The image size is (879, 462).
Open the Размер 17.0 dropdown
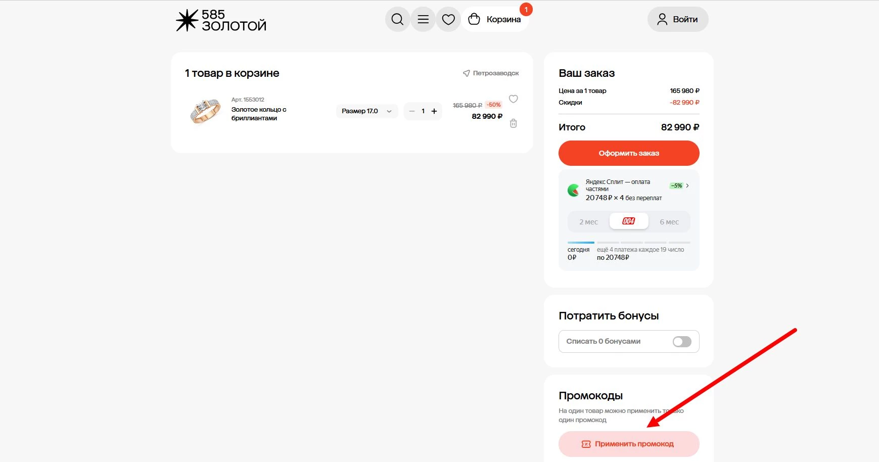pos(367,111)
